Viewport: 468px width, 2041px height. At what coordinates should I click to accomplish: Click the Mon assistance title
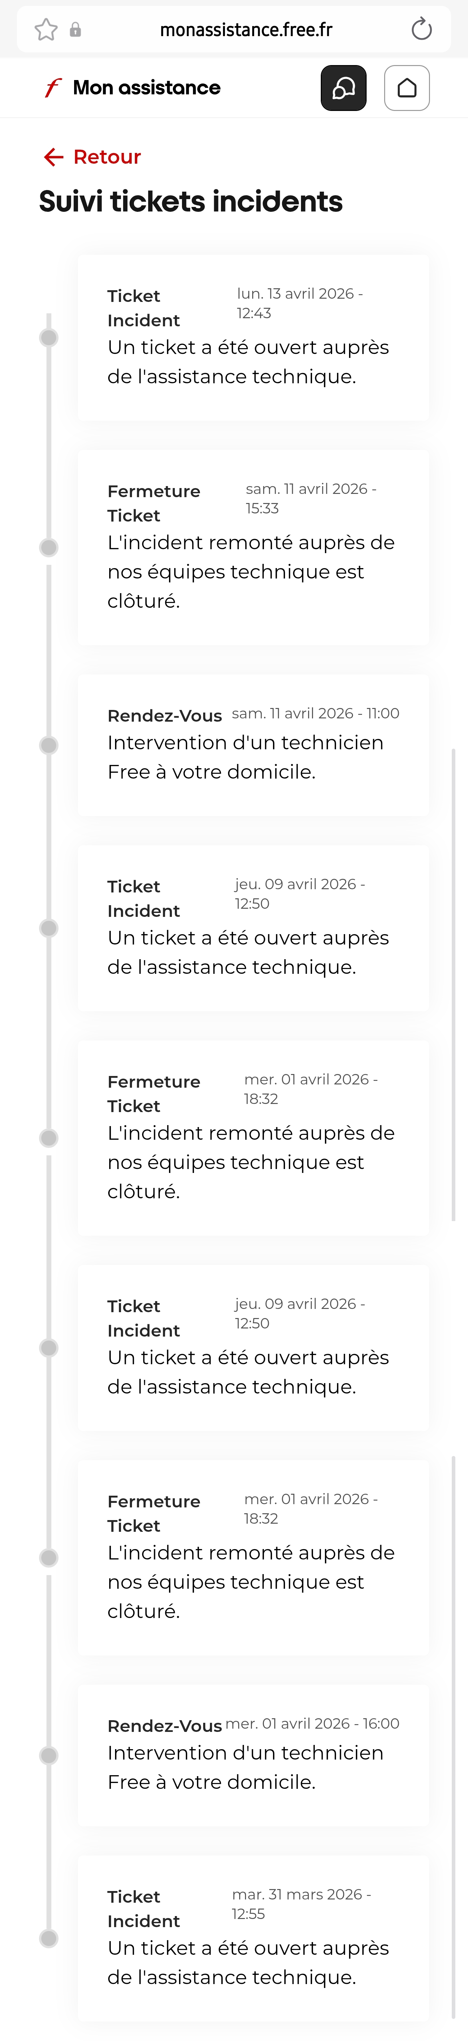coord(147,88)
